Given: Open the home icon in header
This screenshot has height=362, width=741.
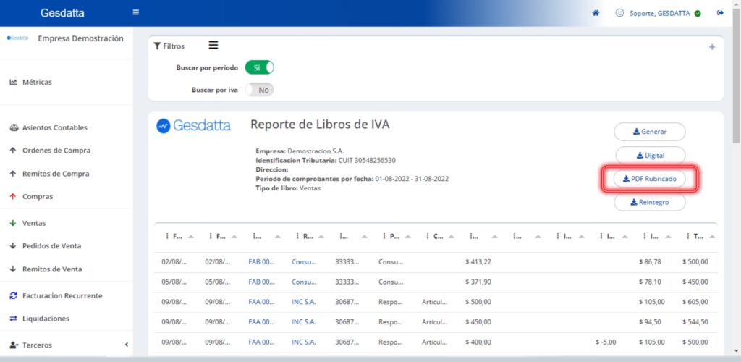Looking at the screenshot, I should 596,13.
